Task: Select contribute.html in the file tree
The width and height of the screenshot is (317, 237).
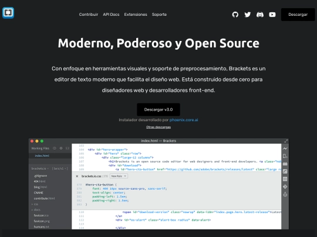Action: point(44,198)
